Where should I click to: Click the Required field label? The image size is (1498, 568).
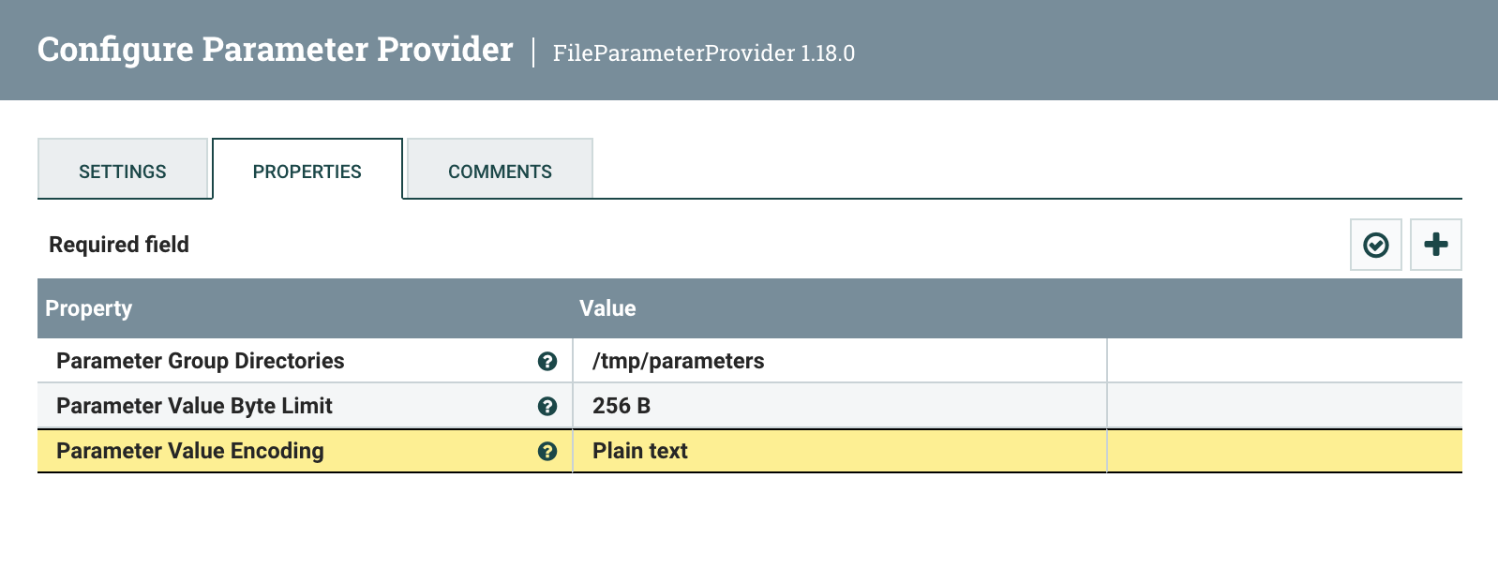(x=119, y=245)
